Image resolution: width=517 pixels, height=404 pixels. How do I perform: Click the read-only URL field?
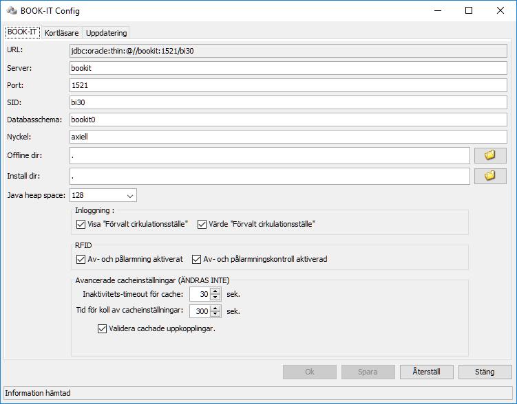coord(288,51)
